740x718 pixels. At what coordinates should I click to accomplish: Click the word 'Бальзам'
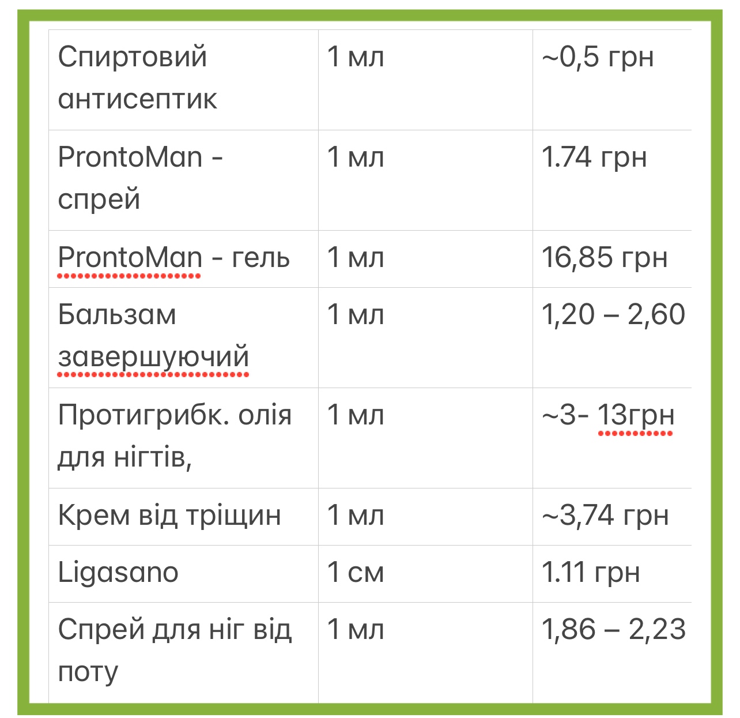[x=117, y=315]
